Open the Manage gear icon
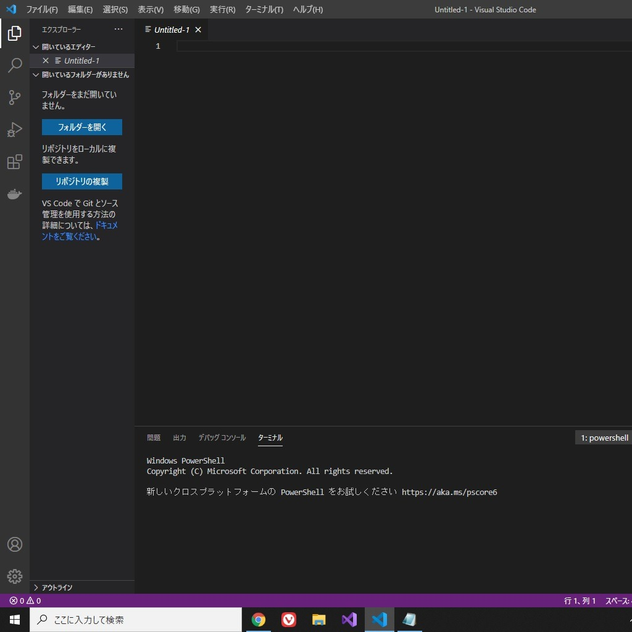Image resolution: width=632 pixels, height=632 pixels. 15,576
